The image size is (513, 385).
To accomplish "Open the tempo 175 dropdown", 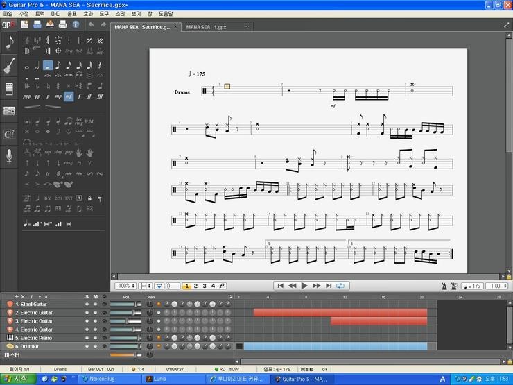I will 472,286.
